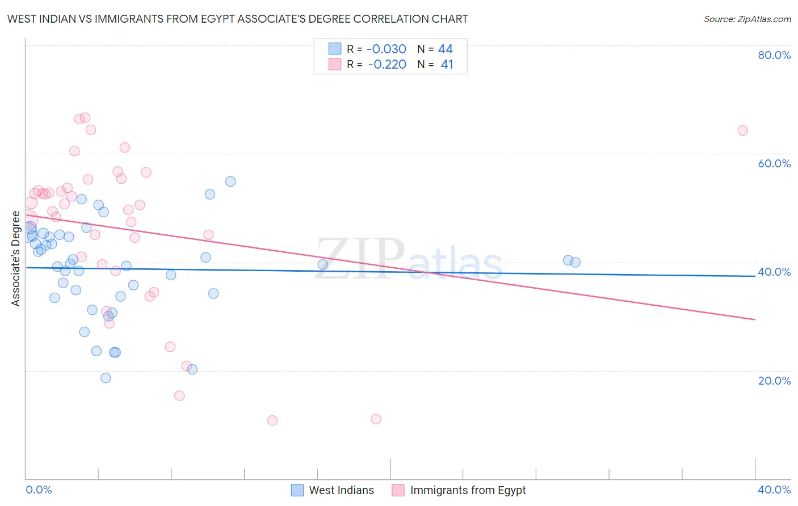The height and width of the screenshot is (506, 798).
Task: Select the pink Immigrants from Egypt swatch
Action: click(398, 490)
